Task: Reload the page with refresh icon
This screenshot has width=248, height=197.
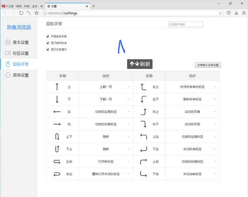Action: coord(21,13)
